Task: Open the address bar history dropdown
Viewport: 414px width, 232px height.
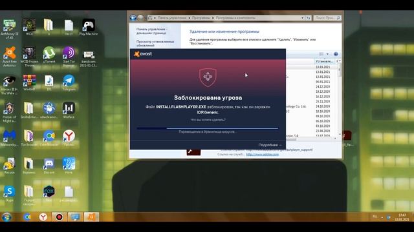Action: coord(302,18)
